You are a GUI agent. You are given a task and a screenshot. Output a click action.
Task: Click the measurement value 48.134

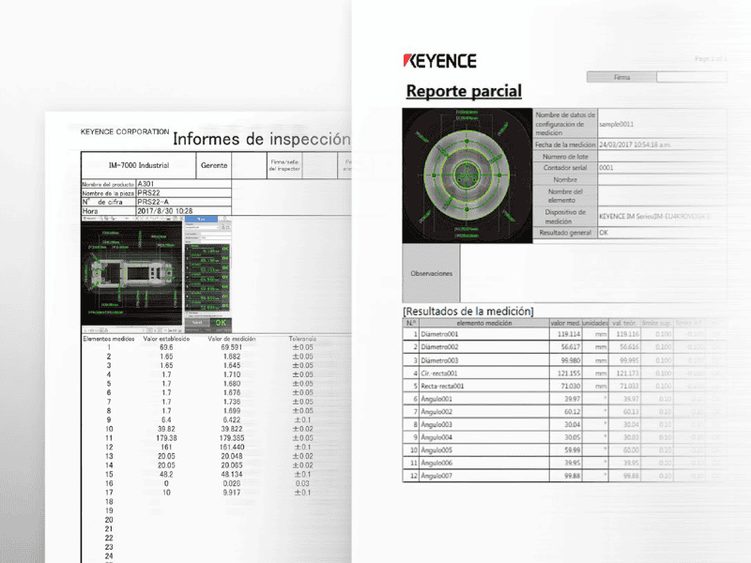pos(231,475)
